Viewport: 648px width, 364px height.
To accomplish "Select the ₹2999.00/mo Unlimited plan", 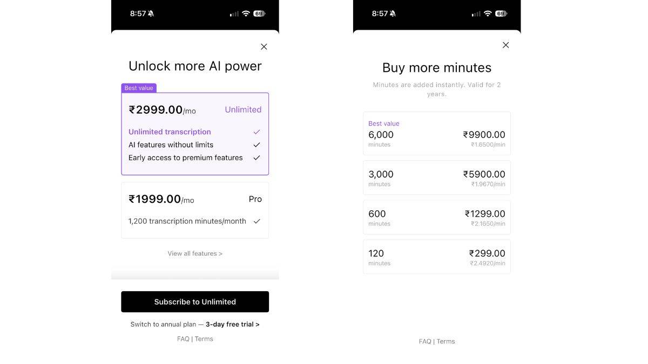I will click(x=195, y=134).
